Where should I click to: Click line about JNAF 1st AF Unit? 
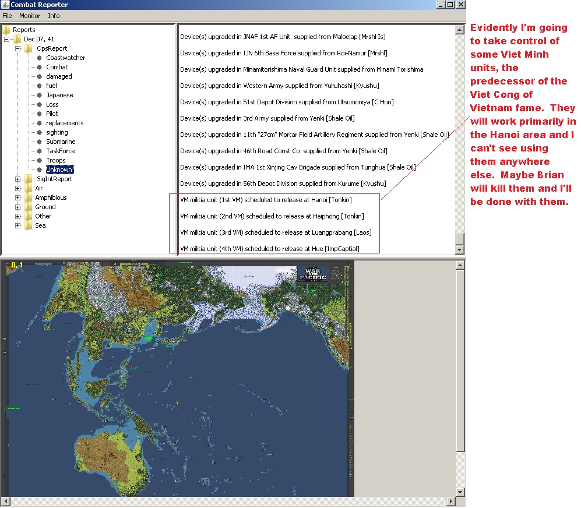[283, 37]
